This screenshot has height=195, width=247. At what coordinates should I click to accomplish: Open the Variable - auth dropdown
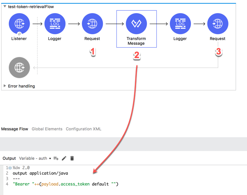[35, 158]
